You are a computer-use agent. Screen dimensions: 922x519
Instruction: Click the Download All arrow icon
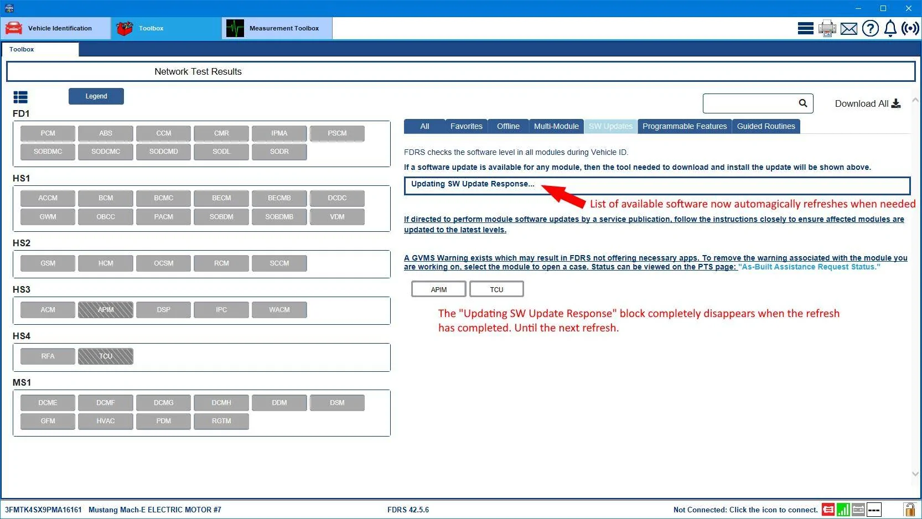point(896,103)
